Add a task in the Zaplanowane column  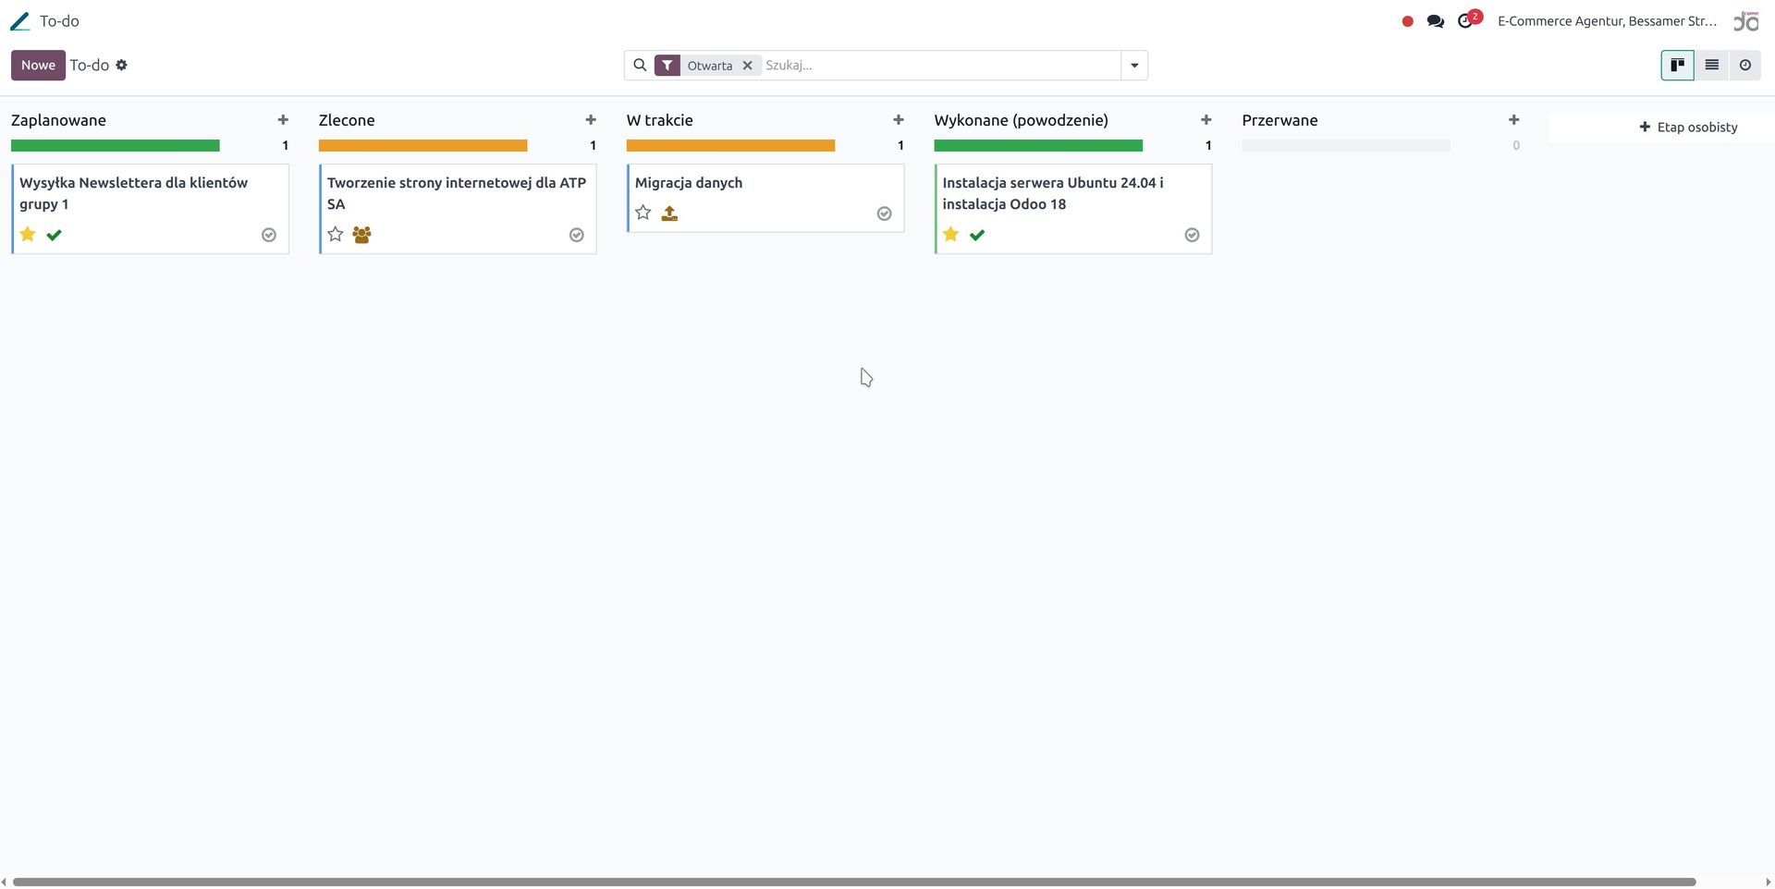pos(283,120)
